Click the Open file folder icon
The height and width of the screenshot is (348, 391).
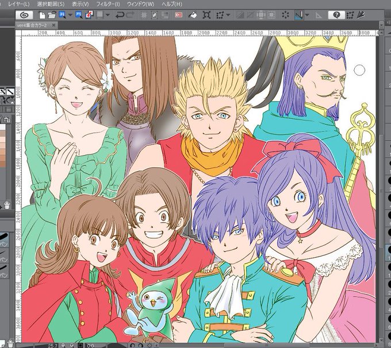[x=52, y=15]
